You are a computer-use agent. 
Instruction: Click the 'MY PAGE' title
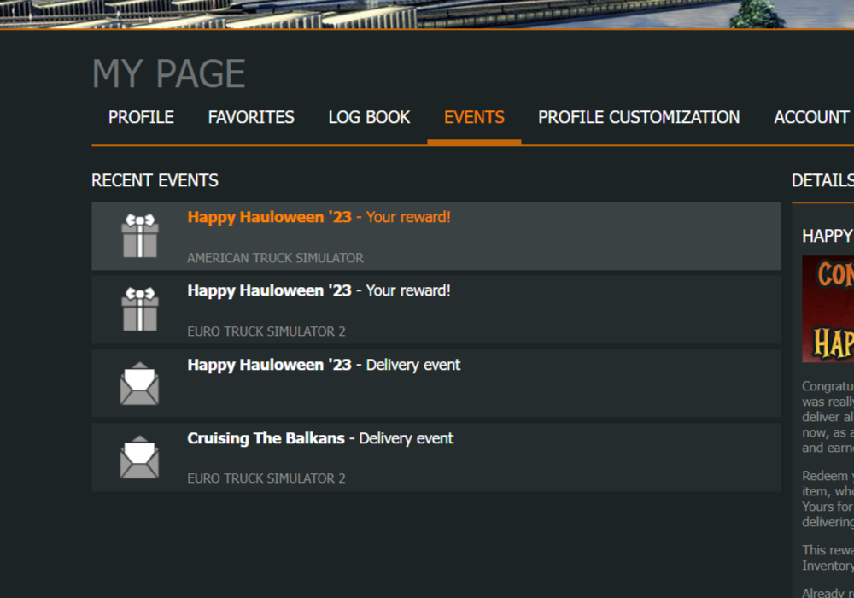point(169,73)
